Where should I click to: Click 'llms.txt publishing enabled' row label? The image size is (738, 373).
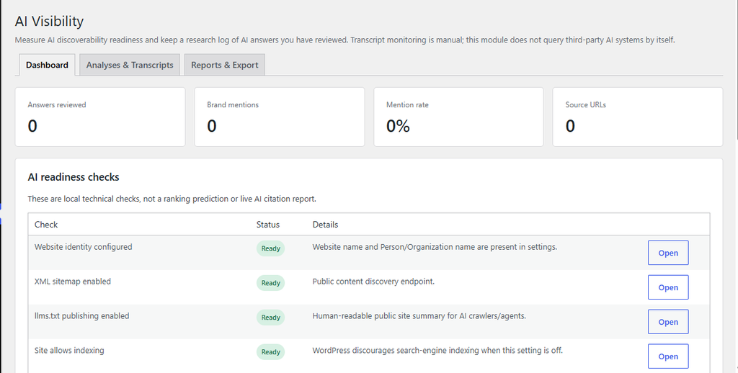tap(82, 315)
